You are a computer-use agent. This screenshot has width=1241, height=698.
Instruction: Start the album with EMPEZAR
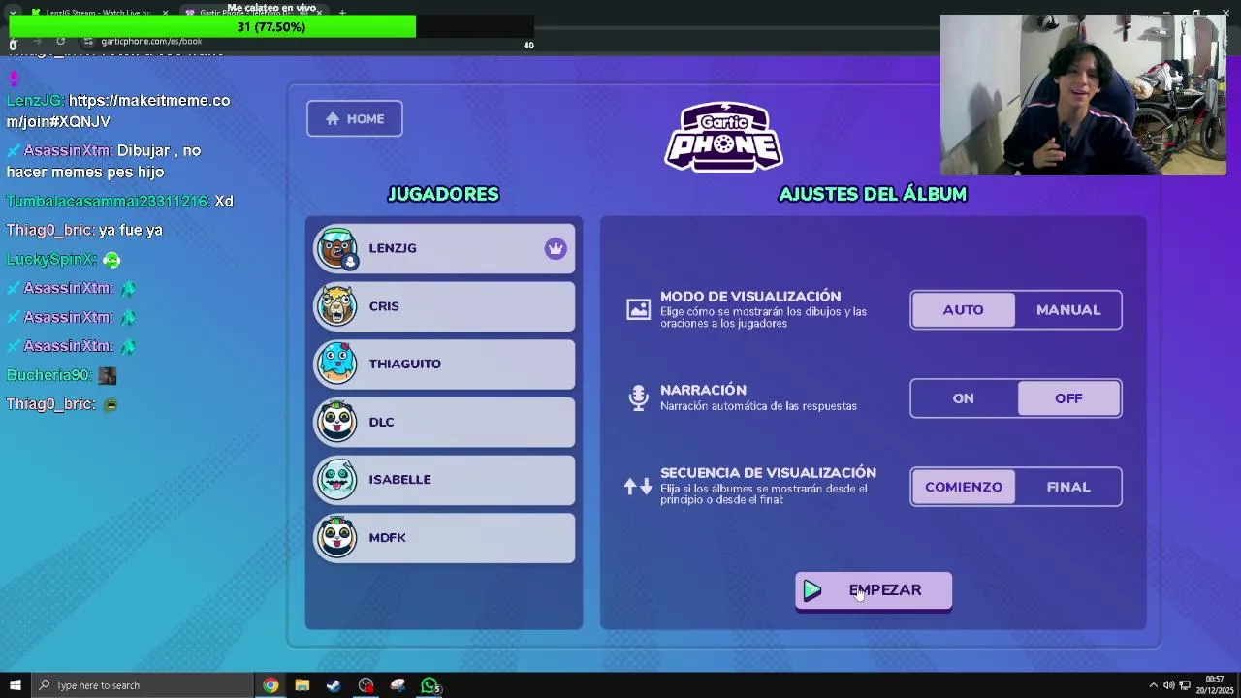[874, 590]
